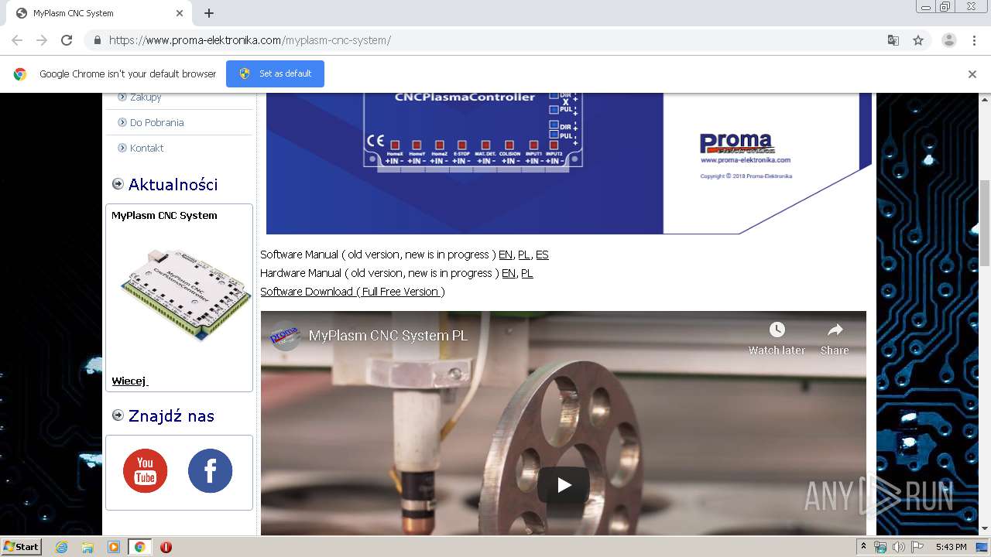
Task: Open Software Manual PL link
Action: [x=524, y=255]
